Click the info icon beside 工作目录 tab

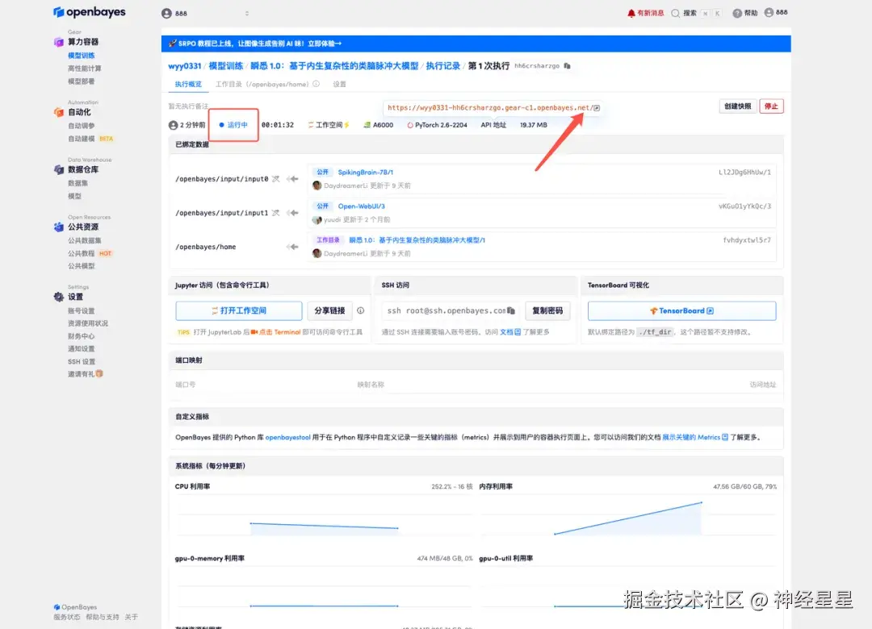click(316, 84)
